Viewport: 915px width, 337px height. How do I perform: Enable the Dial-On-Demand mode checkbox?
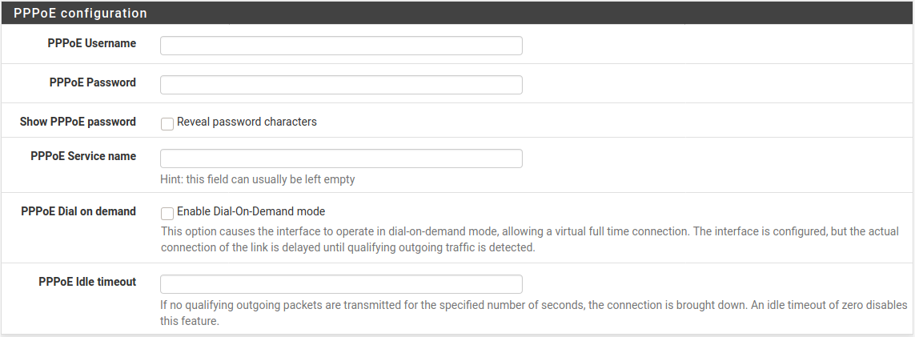(x=167, y=213)
